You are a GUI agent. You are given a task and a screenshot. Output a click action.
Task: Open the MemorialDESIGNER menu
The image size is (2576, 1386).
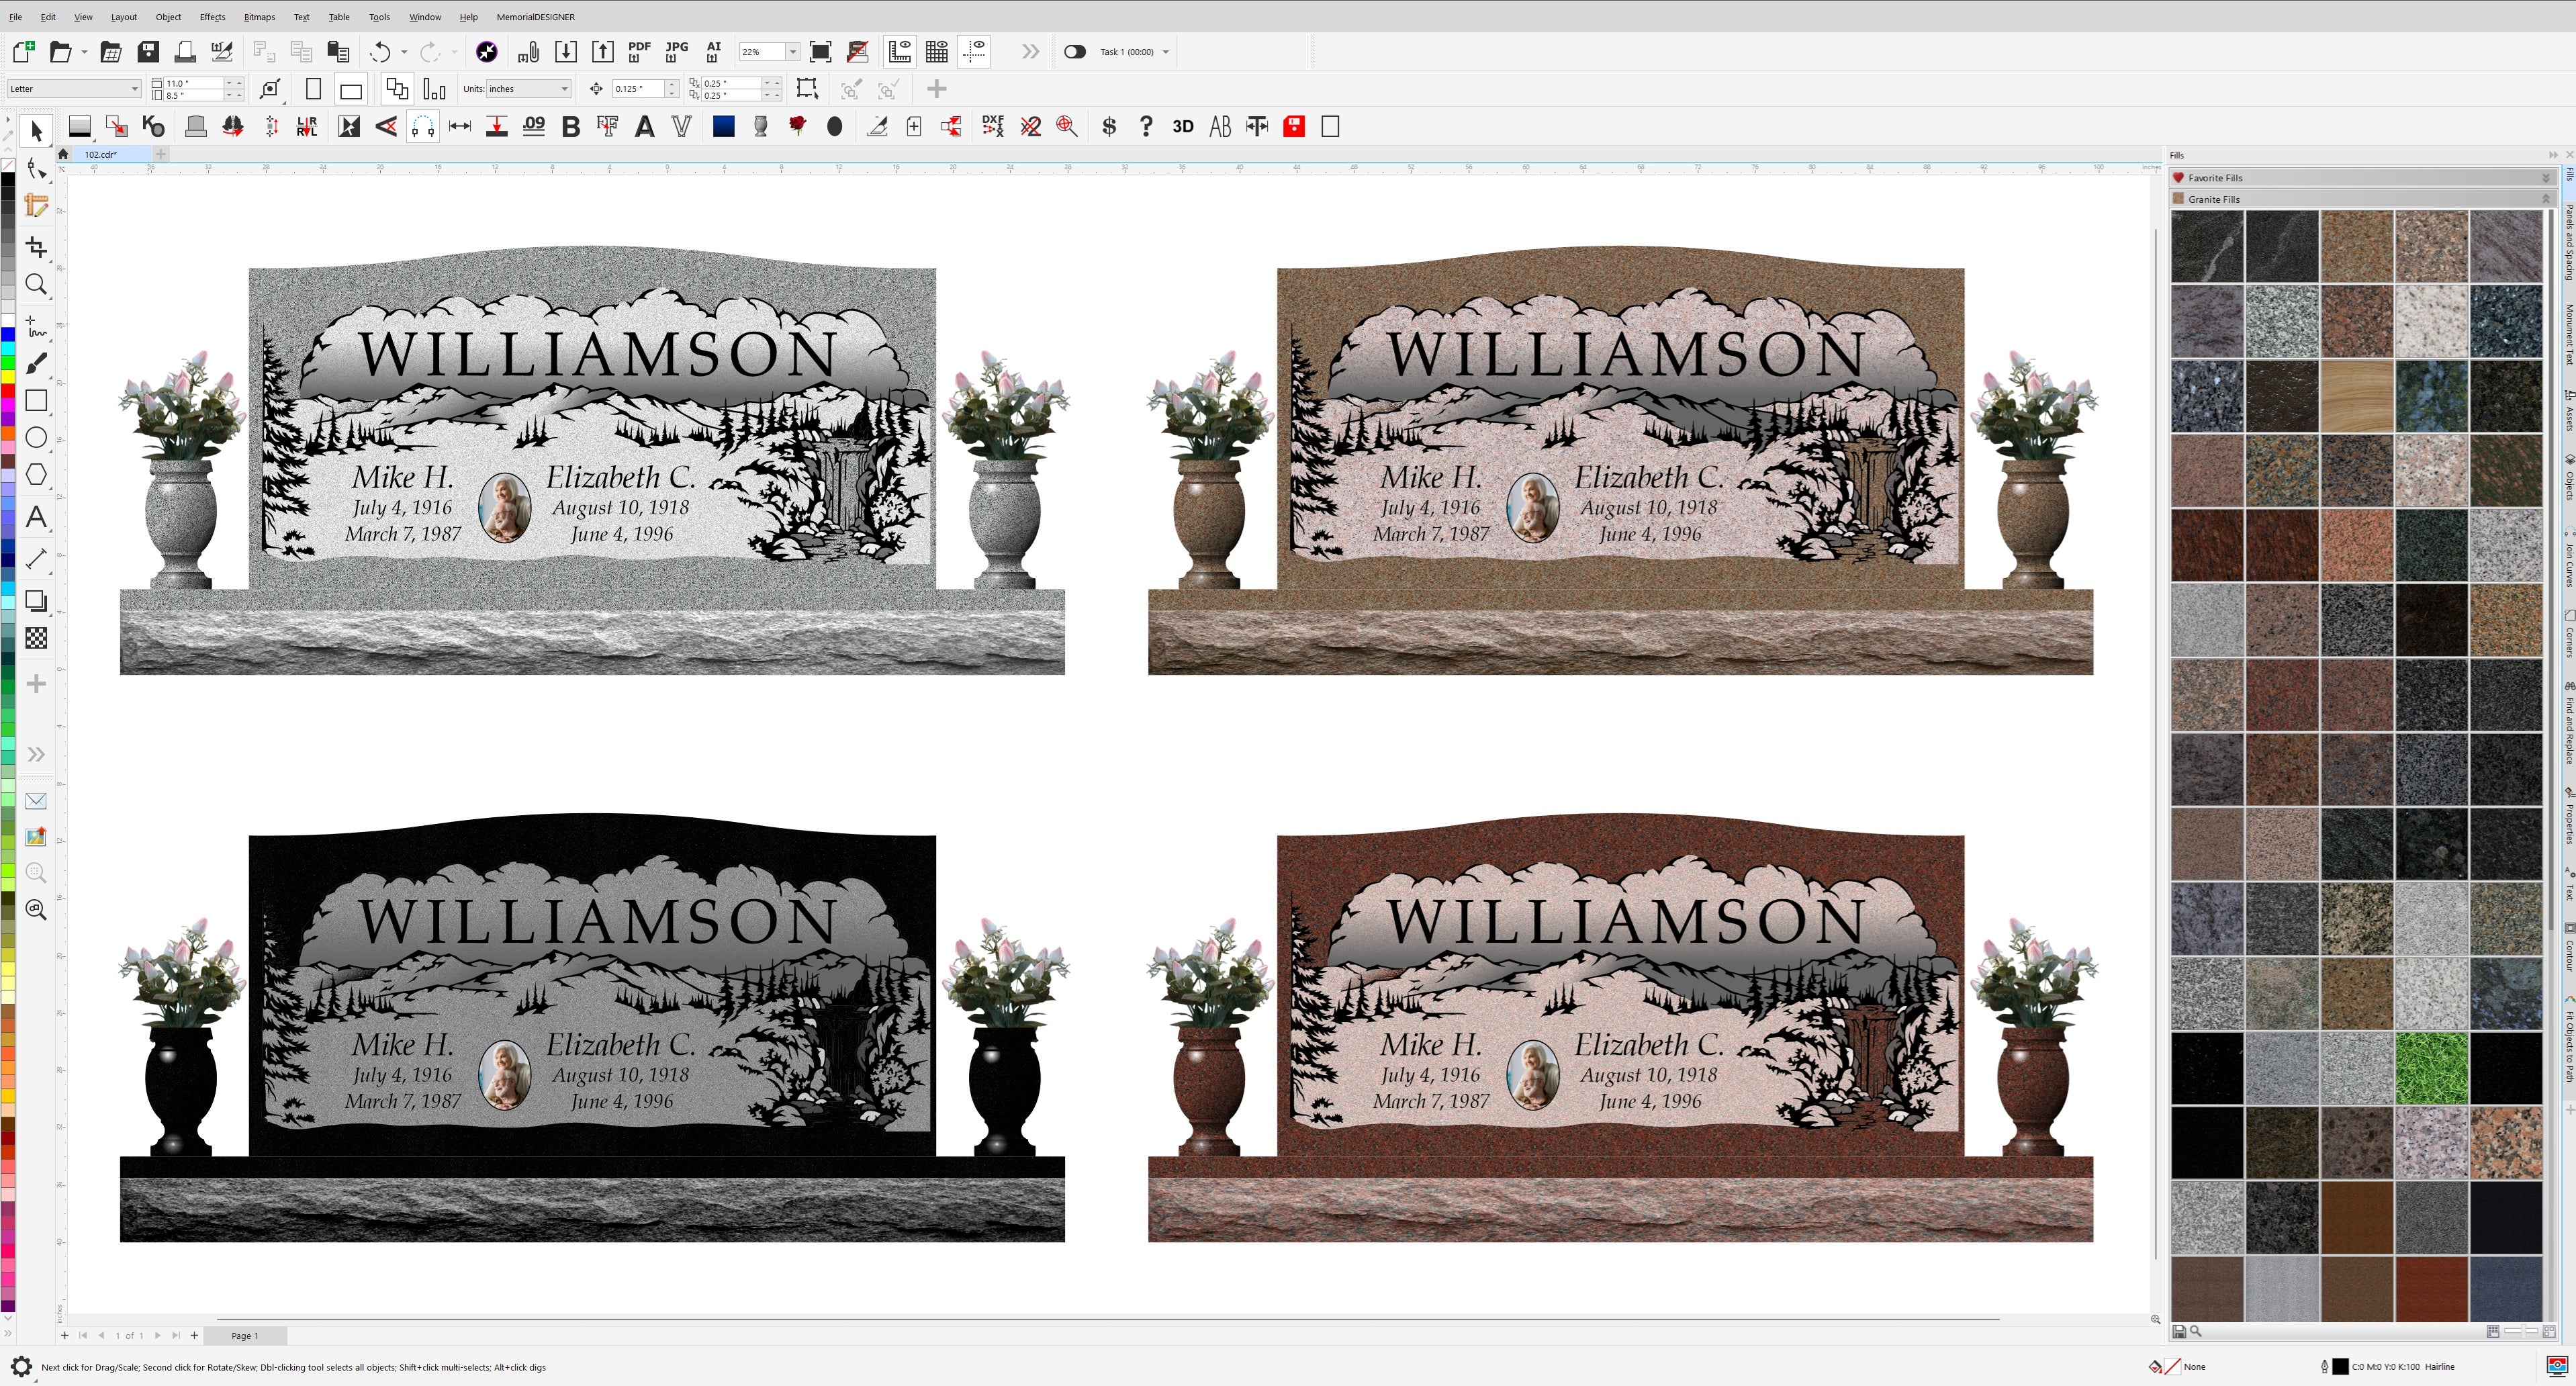pyautogui.click(x=535, y=17)
